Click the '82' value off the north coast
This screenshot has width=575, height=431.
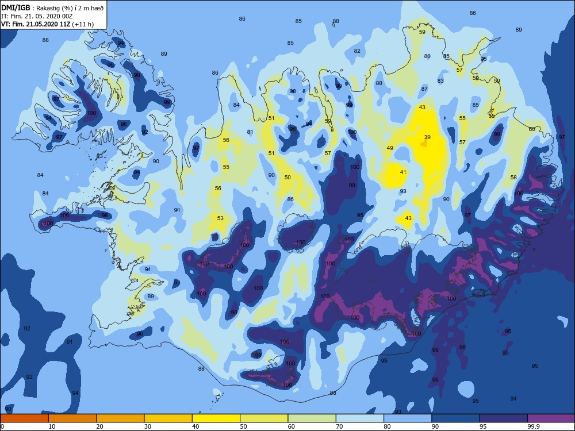(x=357, y=51)
